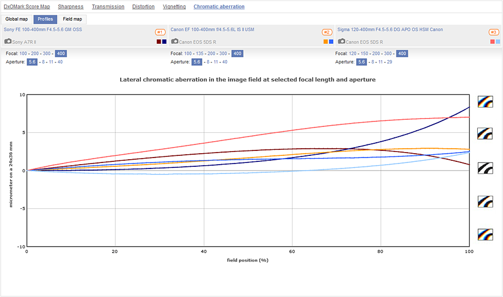Click the navy blue swatch for Sony lens
Image resolution: width=503 pixels, height=297 pixels.
(x=164, y=42)
